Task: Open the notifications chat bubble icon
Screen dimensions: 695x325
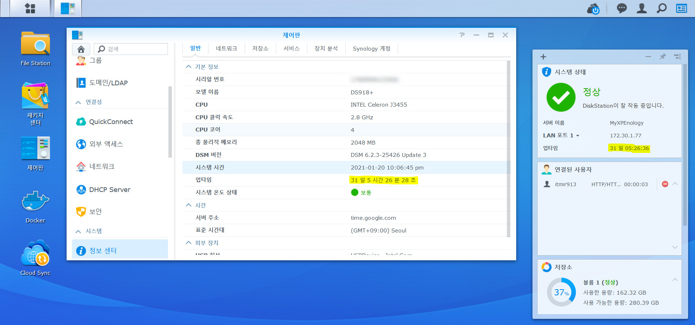Action: [x=622, y=8]
